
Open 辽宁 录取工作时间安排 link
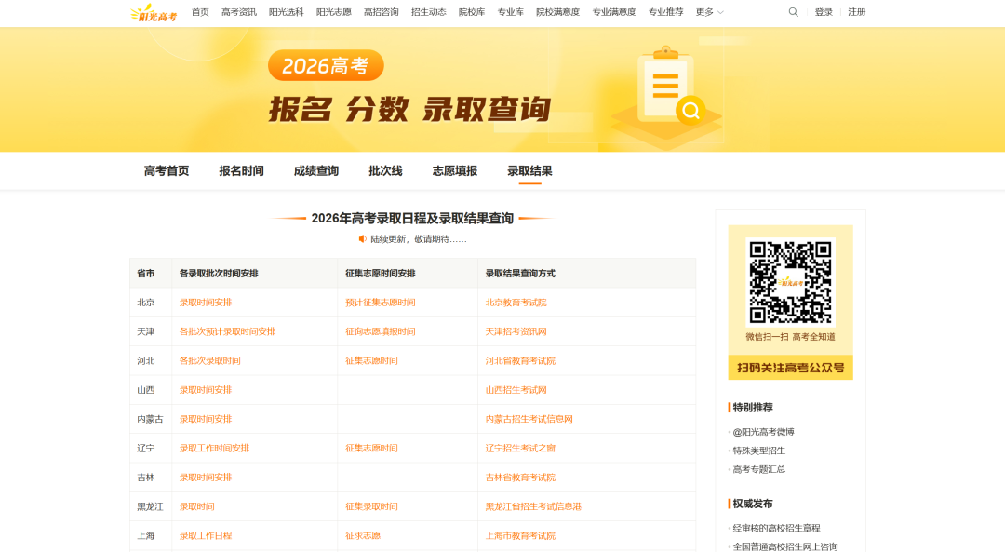(214, 448)
